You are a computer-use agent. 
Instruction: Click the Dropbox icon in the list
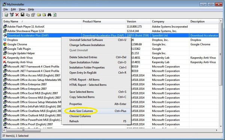click(5, 40)
